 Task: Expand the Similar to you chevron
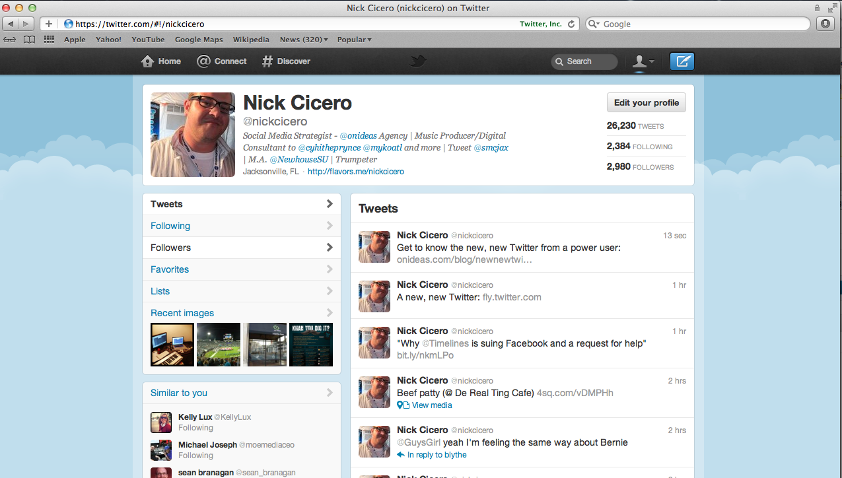(330, 393)
